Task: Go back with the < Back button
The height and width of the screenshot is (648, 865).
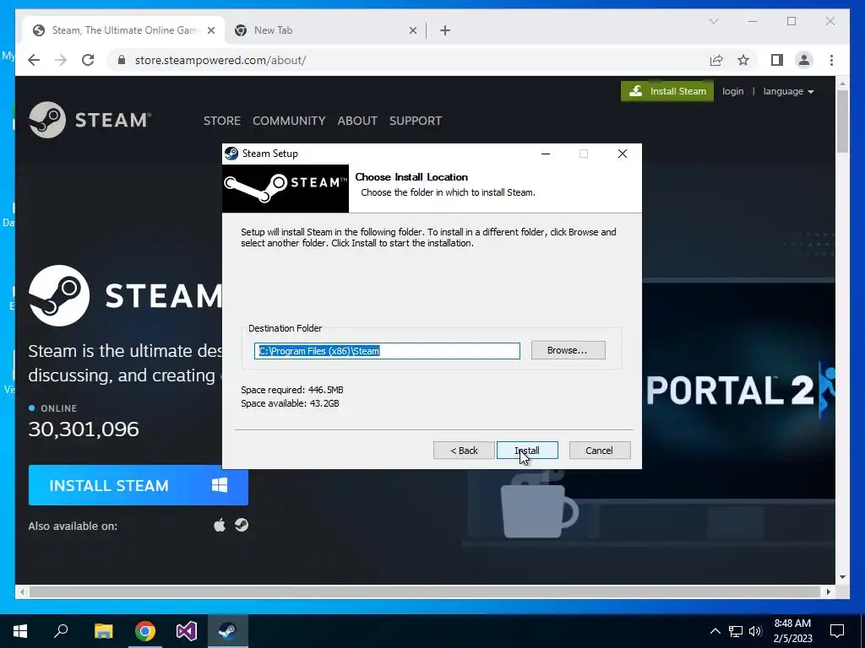Action: tap(464, 451)
